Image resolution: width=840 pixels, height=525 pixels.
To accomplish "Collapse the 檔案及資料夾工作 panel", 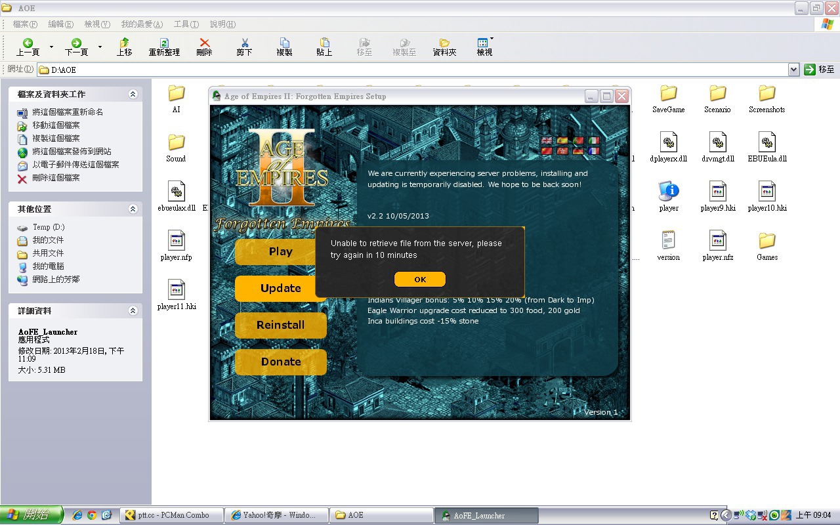I will 133,94.
